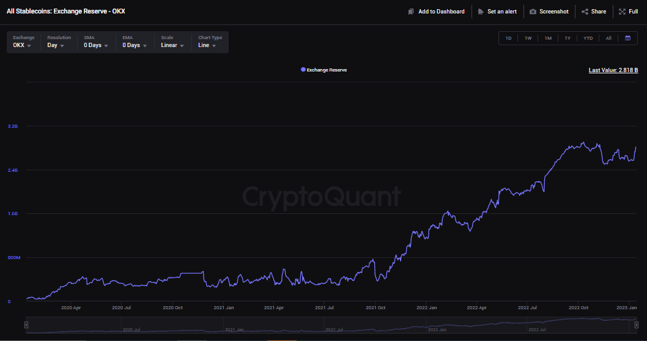The image size is (647, 341).
Task: Expand the SMA 0 Days dropdown
Action: click(97, 45)
